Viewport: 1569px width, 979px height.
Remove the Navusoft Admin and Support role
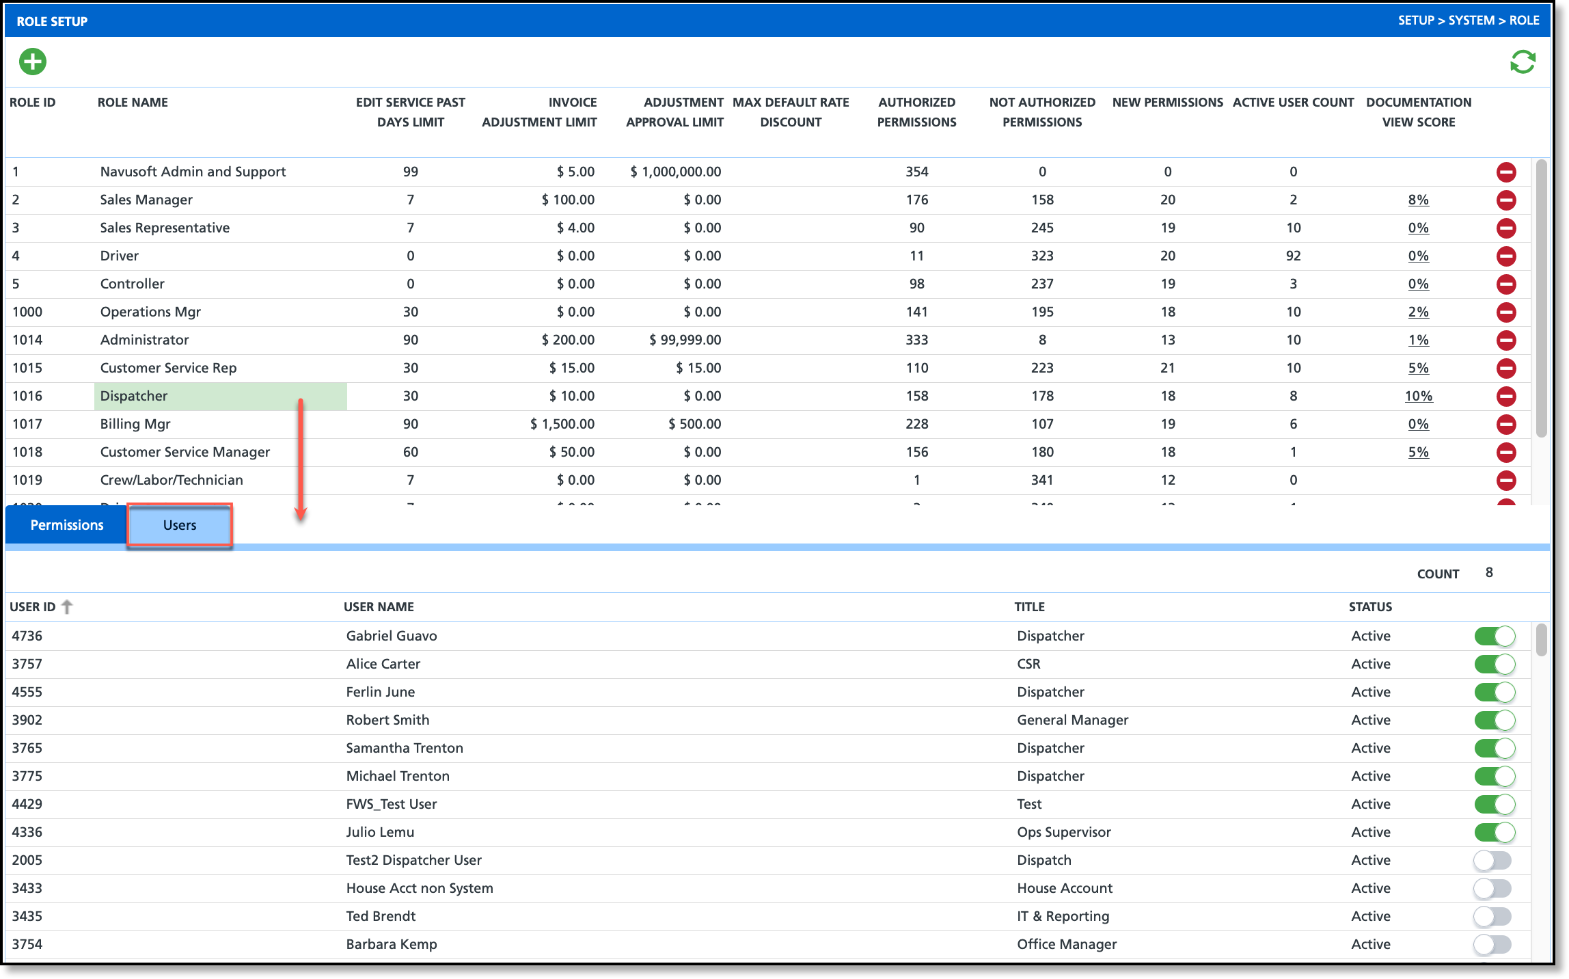click(x=1506, y=172)
